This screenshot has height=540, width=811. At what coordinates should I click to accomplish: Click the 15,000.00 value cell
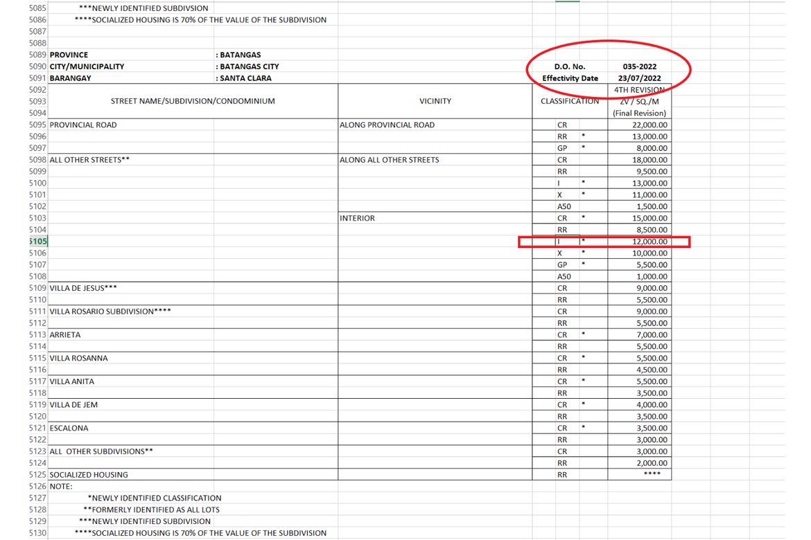tap(649, 219)
